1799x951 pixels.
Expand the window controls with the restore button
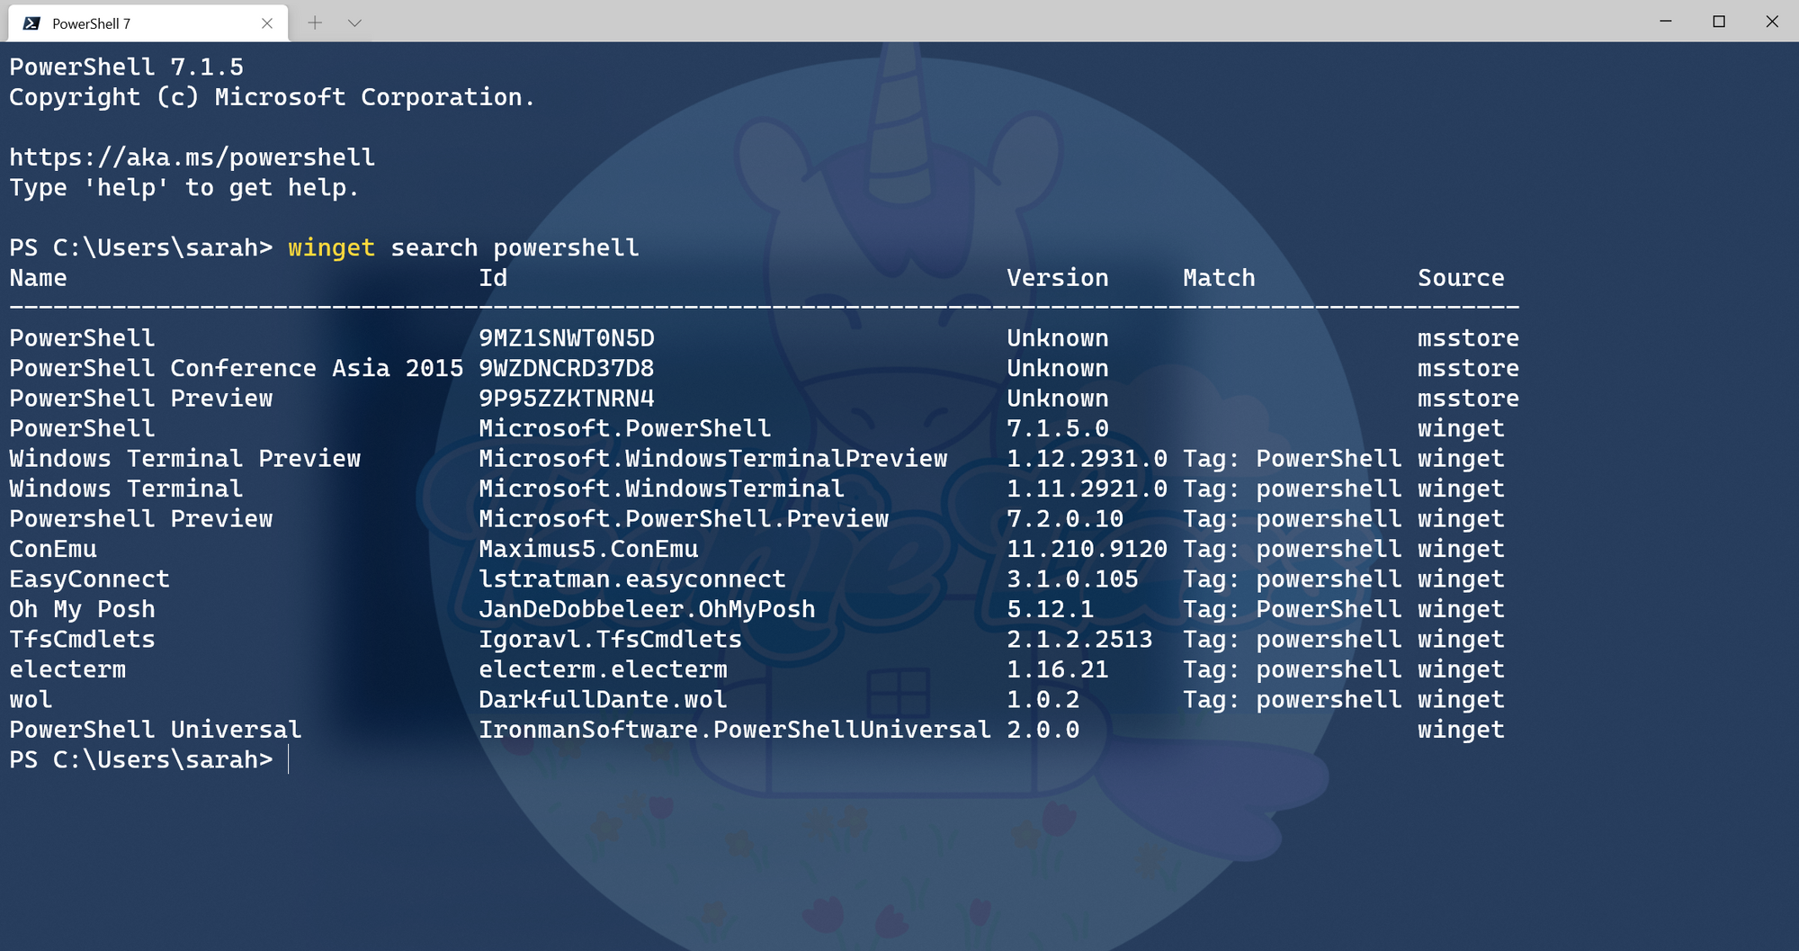click(x=1719, y=22)
